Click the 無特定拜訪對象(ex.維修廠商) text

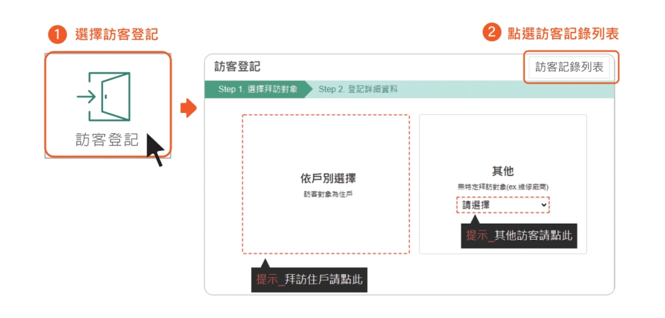point(503,187)
